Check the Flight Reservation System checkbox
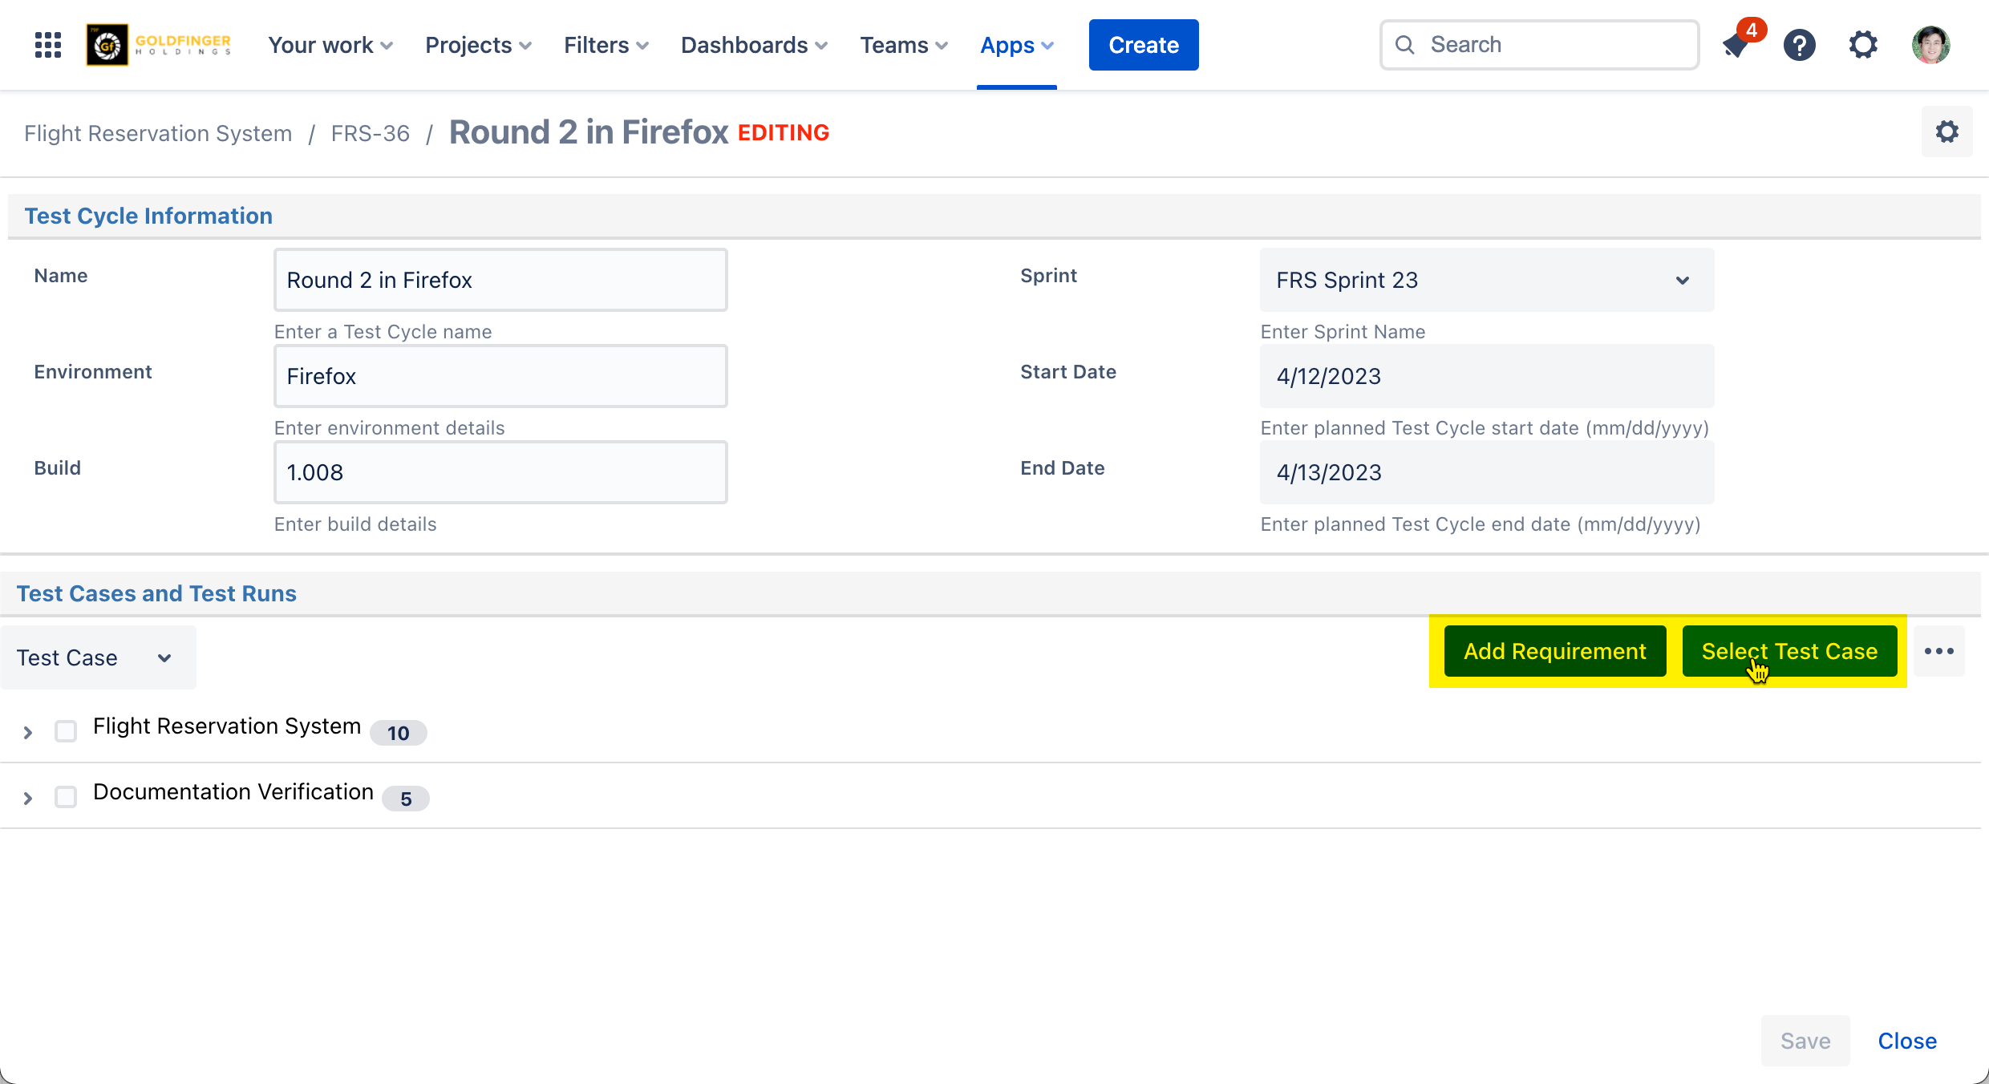This screenshot has height=1084, width=1989. [x=66, y=731]
